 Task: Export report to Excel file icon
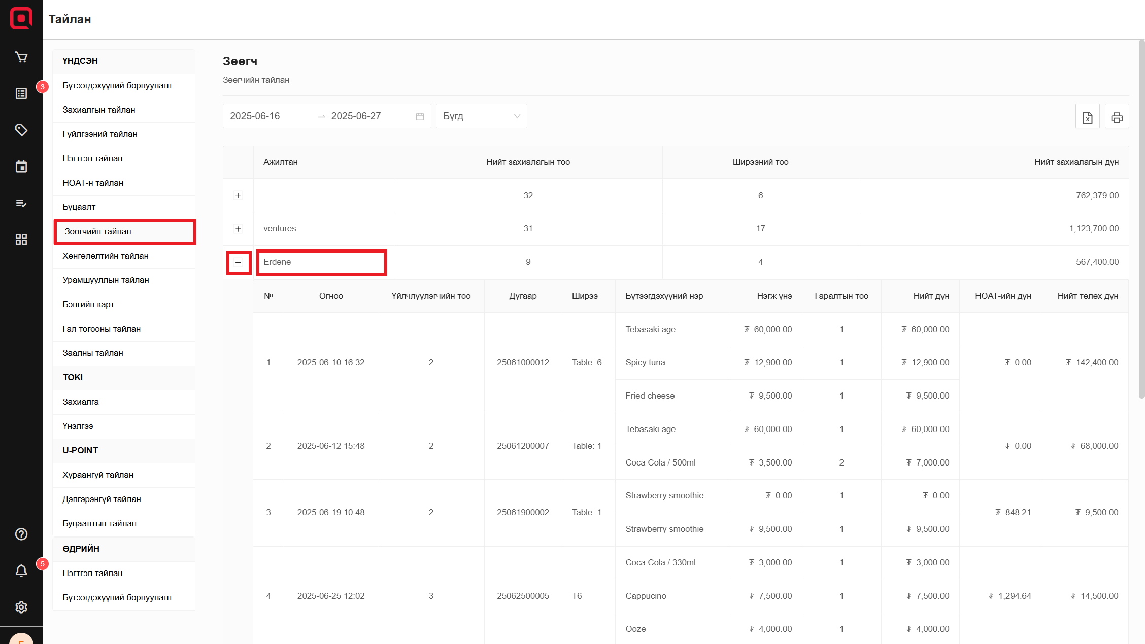pos(1087,117)
